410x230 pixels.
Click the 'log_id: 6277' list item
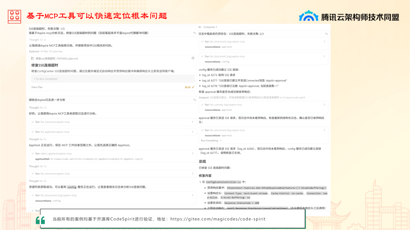point(244,80)
